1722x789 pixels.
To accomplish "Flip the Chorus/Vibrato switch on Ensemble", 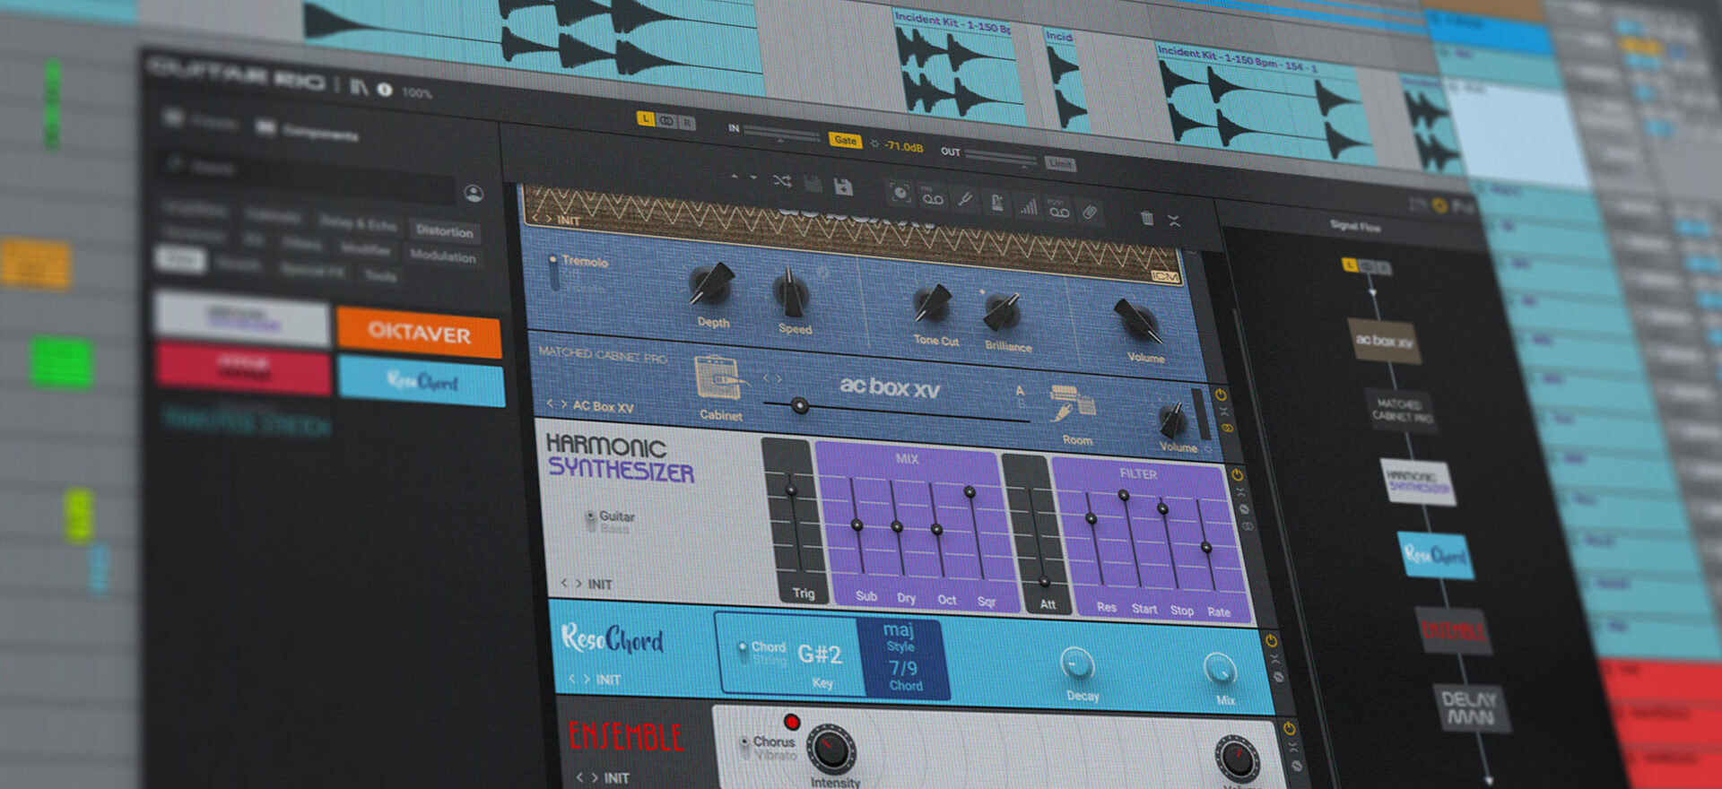I will 744,748.
